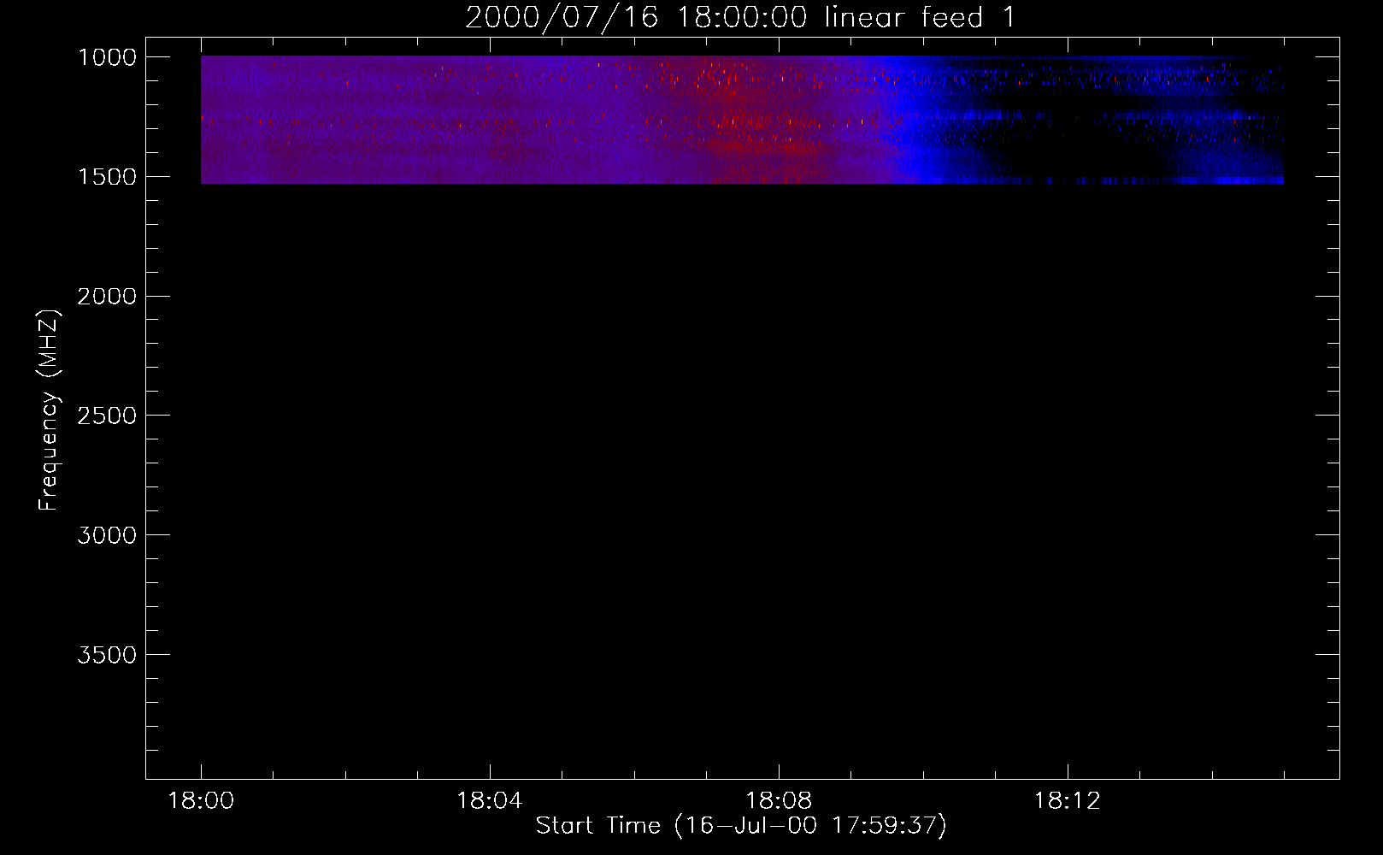Viewport: 1383px width, 855px height.
Task: Click the red burst region of the spectrogram
Action: tap(752, 120)
